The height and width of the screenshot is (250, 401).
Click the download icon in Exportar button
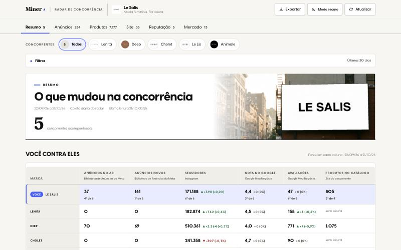[x=281, y=9]
